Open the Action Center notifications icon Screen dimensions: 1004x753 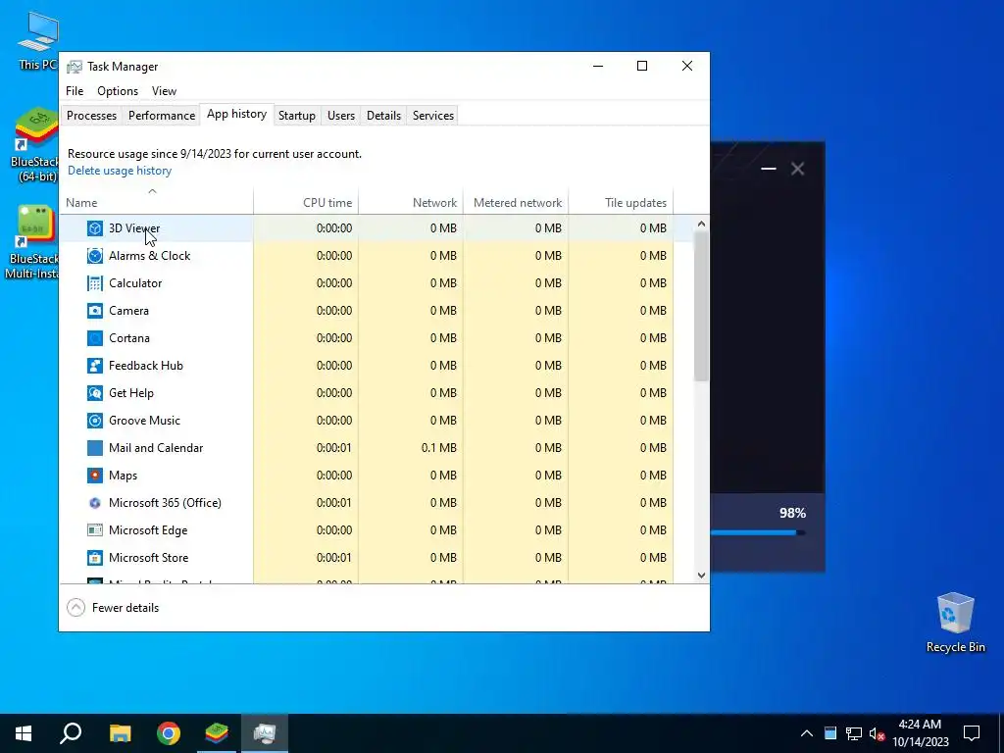click(972, 733)
